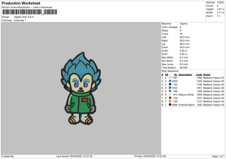Click the Production Worksheet title

click(21, 3)
